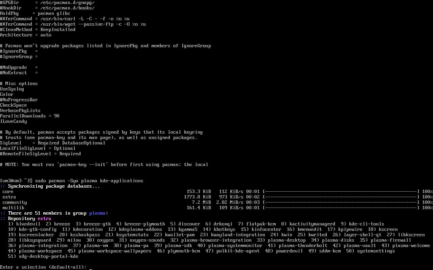Image resolution: width=433 pixels, height=270 pixels.
Task: Click 'There are 51 members in group plasma'
Action: [57, 213]
